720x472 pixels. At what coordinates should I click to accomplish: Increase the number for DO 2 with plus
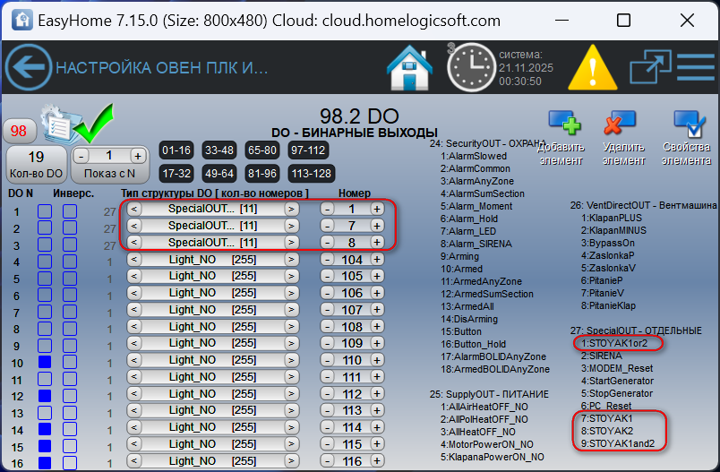(x=377, y=226)
